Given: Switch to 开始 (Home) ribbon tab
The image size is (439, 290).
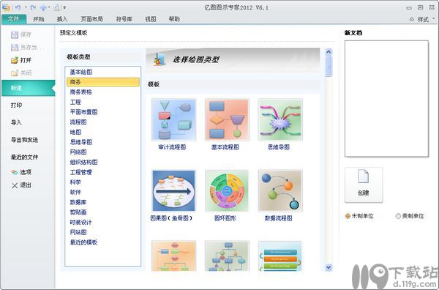Looking at the screenshot, I should pos(39,19).
